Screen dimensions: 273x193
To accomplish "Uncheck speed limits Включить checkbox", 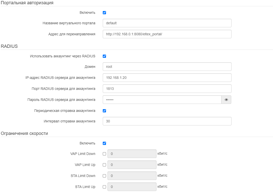I will tap(104, 143).
